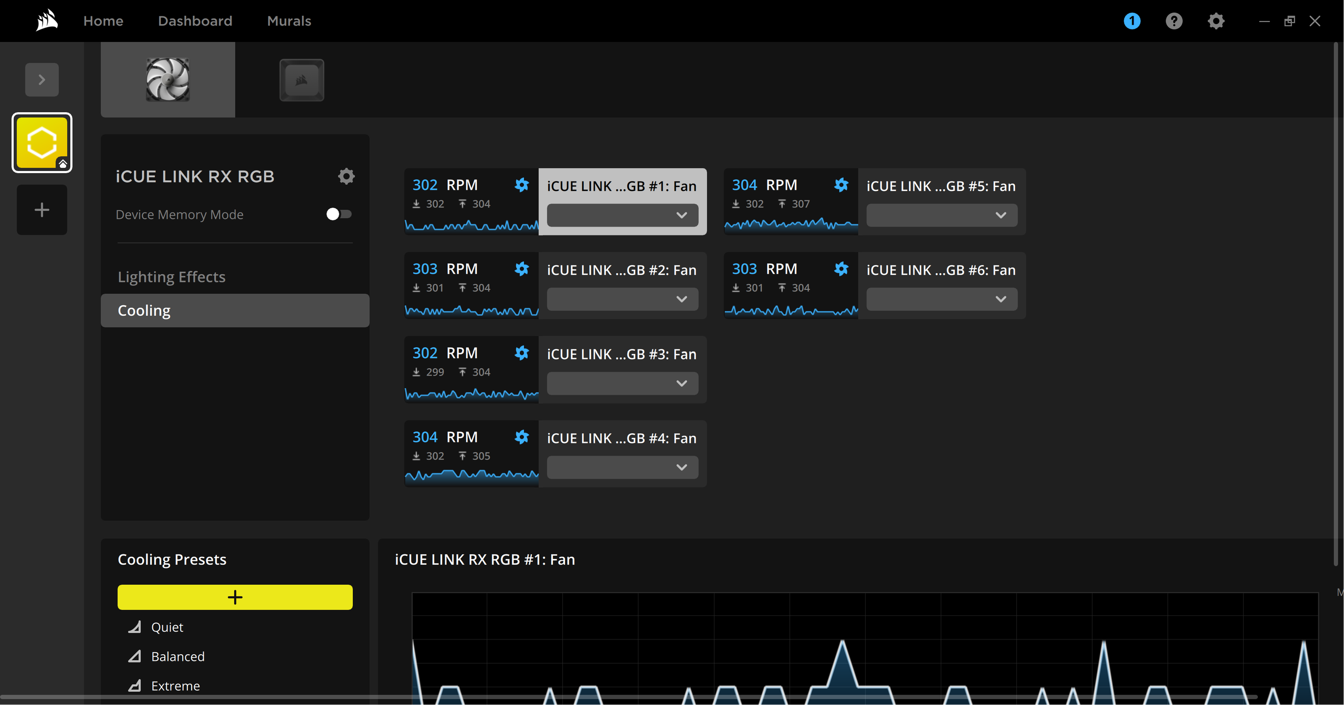This screenshot has height=705, width=1344.
Task: Click the fan icon for fan #3
Action: pyautogui.click(x=521, y=352)
